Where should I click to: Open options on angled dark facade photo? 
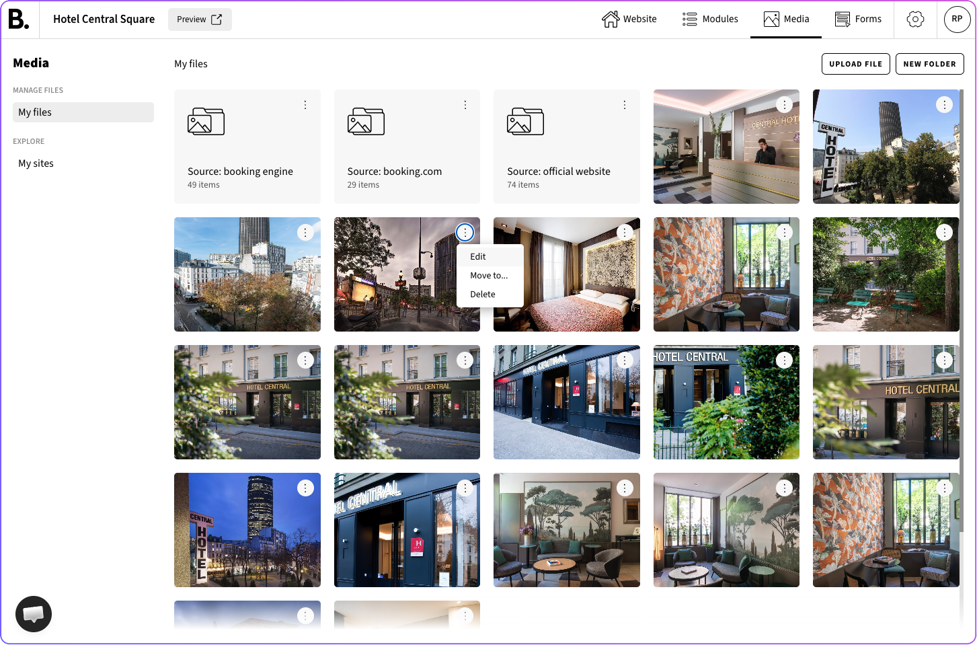625,361
